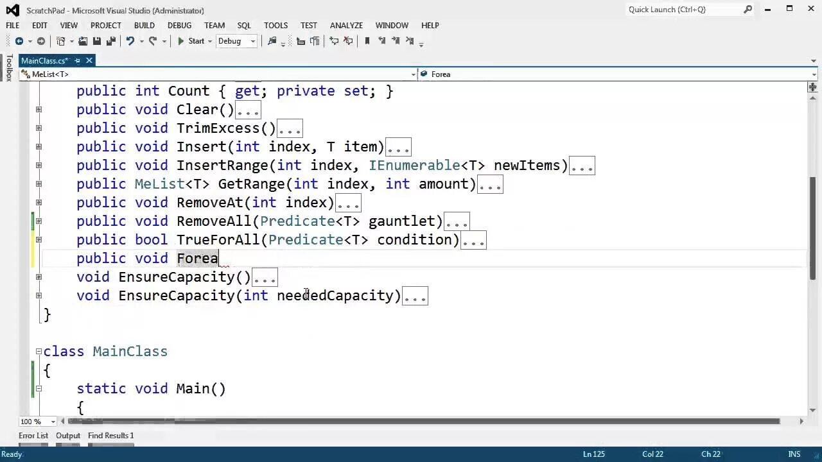Open the EDIT menu
Image resolution: width=822 pixels, height=462 pixels.
pos(40,25)
